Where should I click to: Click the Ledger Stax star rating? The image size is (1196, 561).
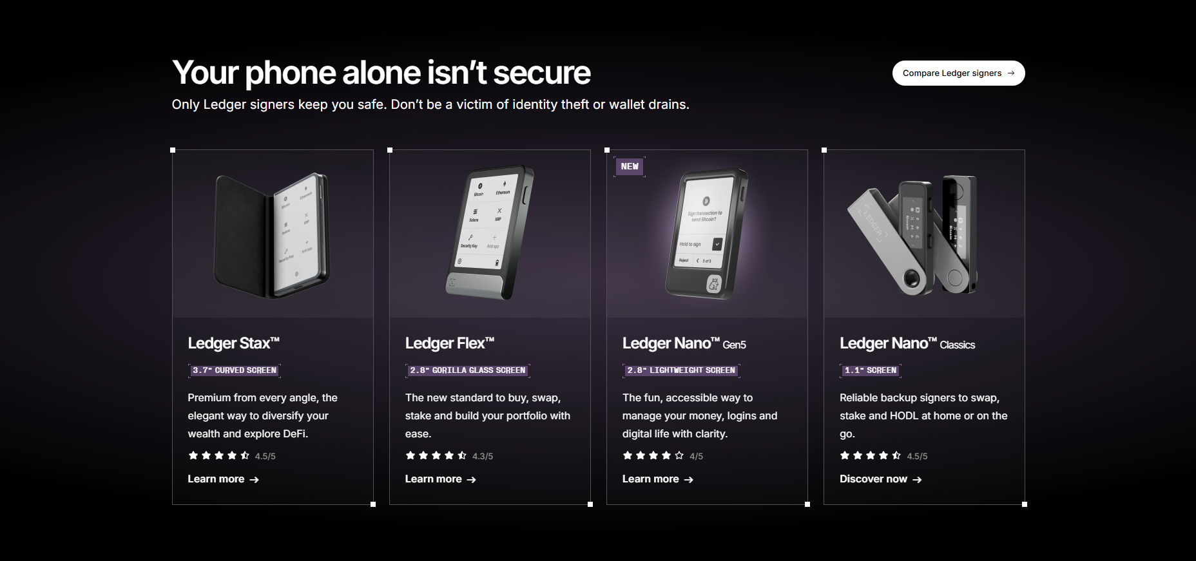click(219, 456)
